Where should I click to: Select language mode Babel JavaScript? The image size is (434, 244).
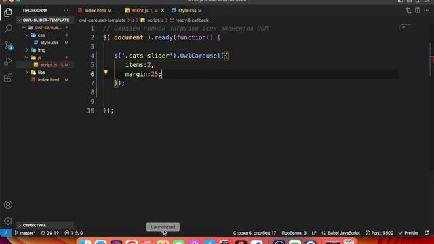pos(341,233)
